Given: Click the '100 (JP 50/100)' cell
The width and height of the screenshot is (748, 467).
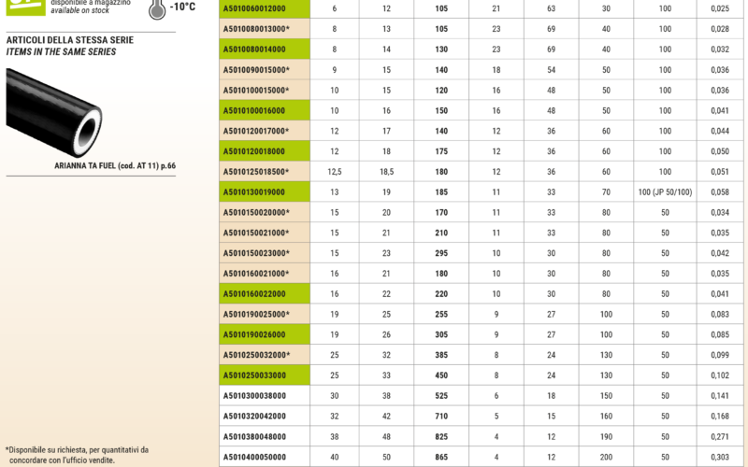Looking at the screenshot, I should click(x=665, y=191).
